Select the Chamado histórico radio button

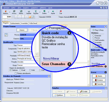tap(93, 36)
